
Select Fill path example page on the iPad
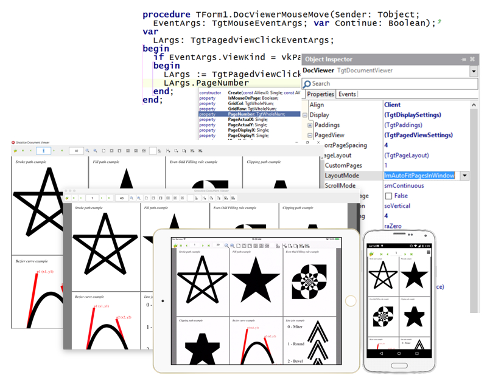256,282
